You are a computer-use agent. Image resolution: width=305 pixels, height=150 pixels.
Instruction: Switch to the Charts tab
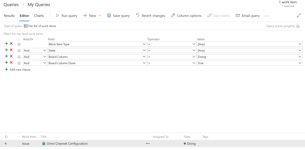click(x=39, y=16)
